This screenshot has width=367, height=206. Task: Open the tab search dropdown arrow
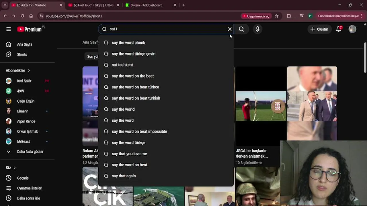(x=5, y=5)
